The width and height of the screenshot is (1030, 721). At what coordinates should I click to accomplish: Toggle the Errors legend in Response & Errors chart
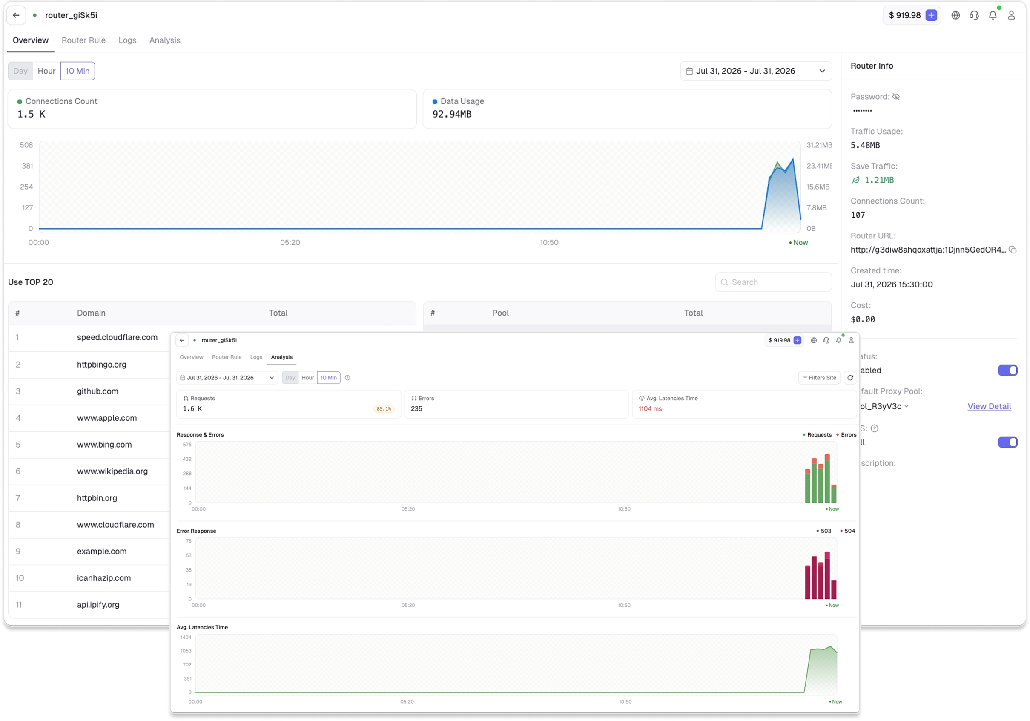tap(846, 435)
